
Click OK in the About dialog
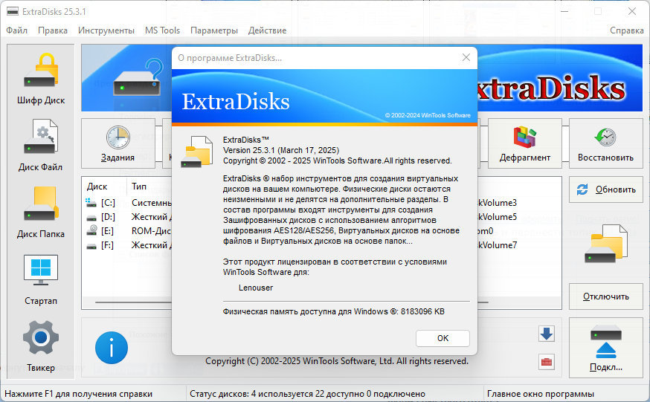443,338
